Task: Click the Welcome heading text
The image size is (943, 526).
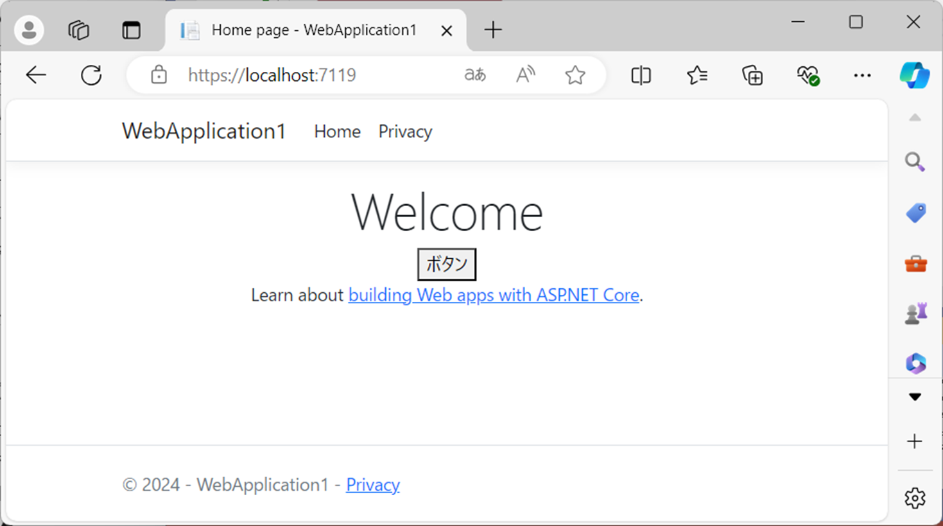Action: tap(447, 212)
